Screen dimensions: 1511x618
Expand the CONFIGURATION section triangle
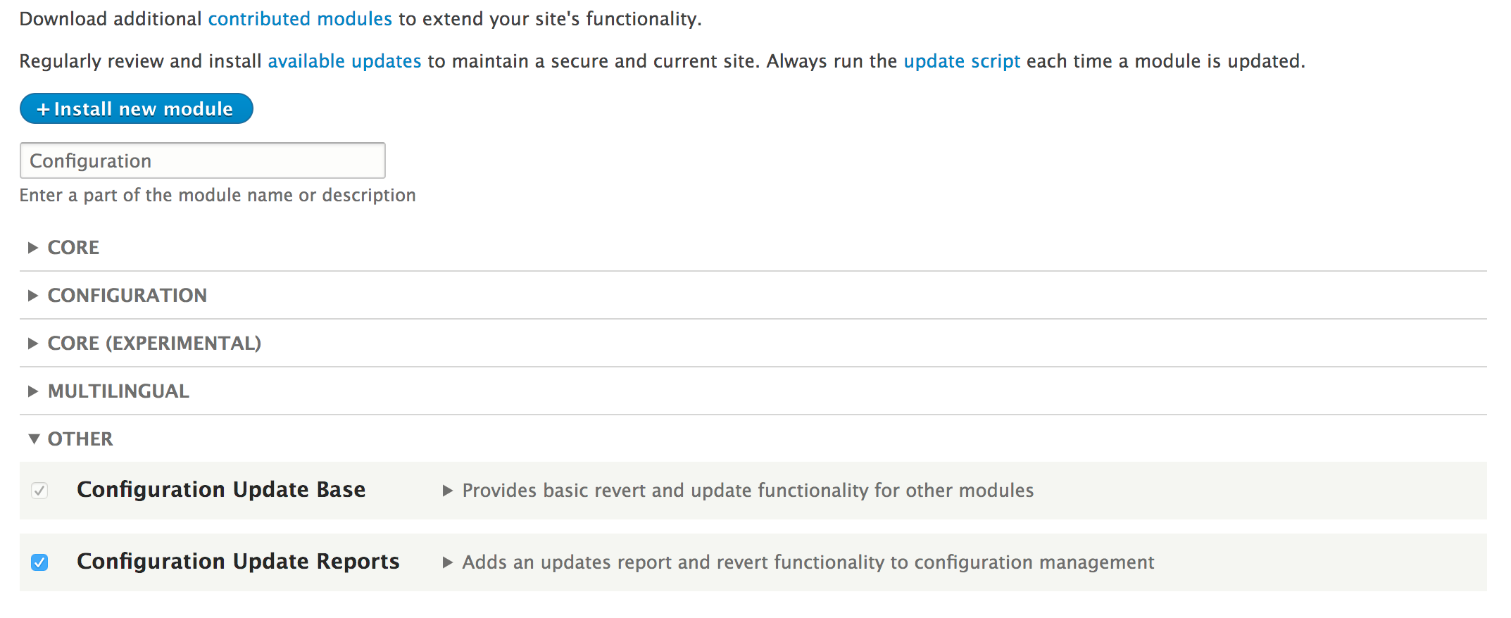point(32,296)
